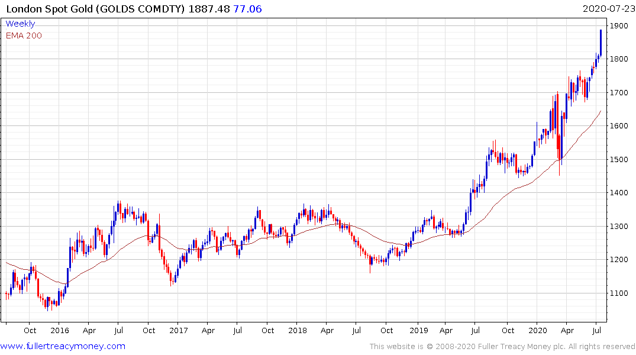The image size is (636, 355).
Task: Select the latest tall blue weekly candle near 1887
Action: point(601,43)
